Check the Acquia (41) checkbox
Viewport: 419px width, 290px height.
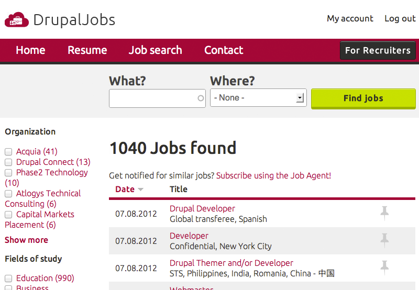pyautogui.click(x=8, y=152)
